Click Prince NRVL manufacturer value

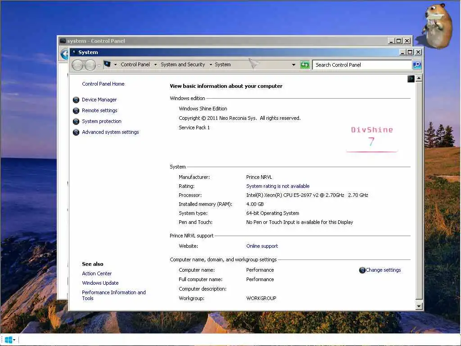click(259, 178)
